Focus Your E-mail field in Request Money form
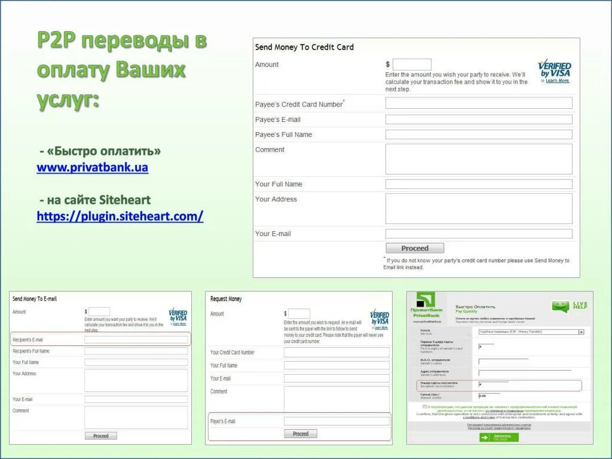Screen dimensions: 612x459 pos(336,378)
